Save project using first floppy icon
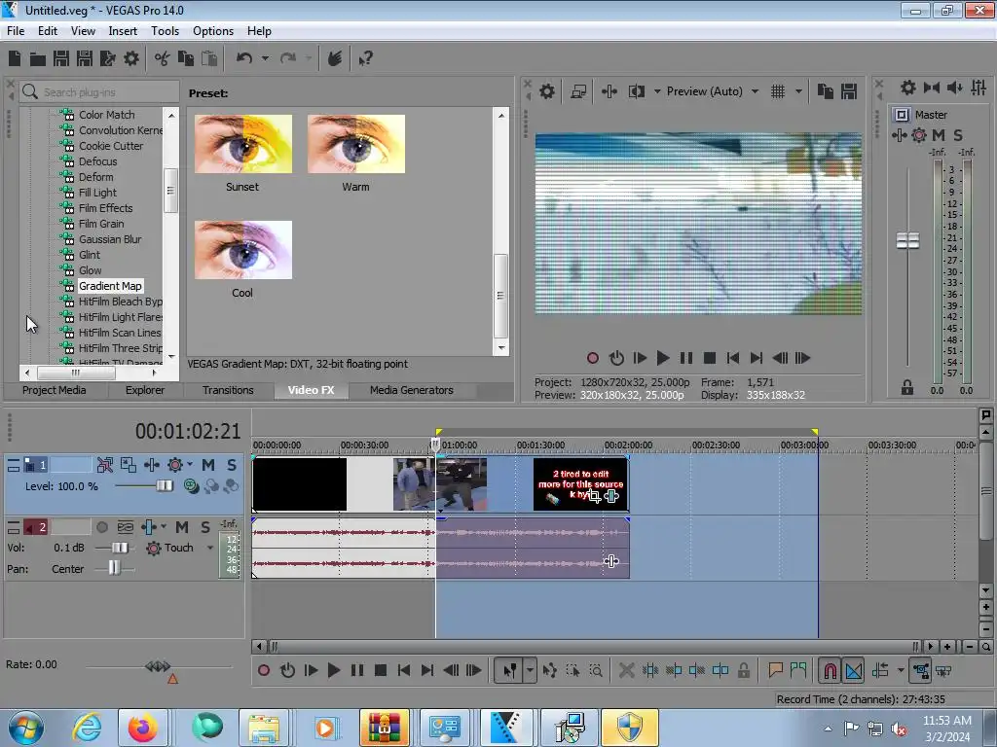The image size is (997, 747). [x=61, y=59]
